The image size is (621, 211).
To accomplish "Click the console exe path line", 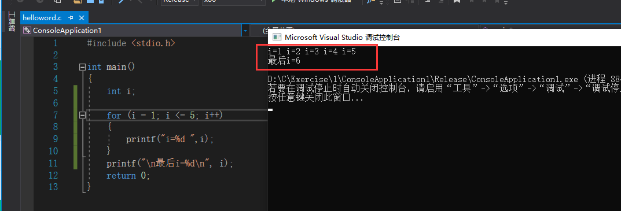I will tap(444, 79).
